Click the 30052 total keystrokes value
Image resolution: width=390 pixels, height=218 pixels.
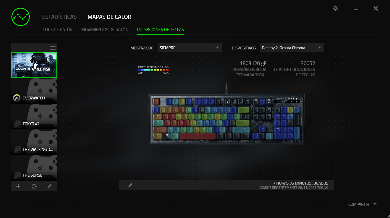(x=308, y=63)
